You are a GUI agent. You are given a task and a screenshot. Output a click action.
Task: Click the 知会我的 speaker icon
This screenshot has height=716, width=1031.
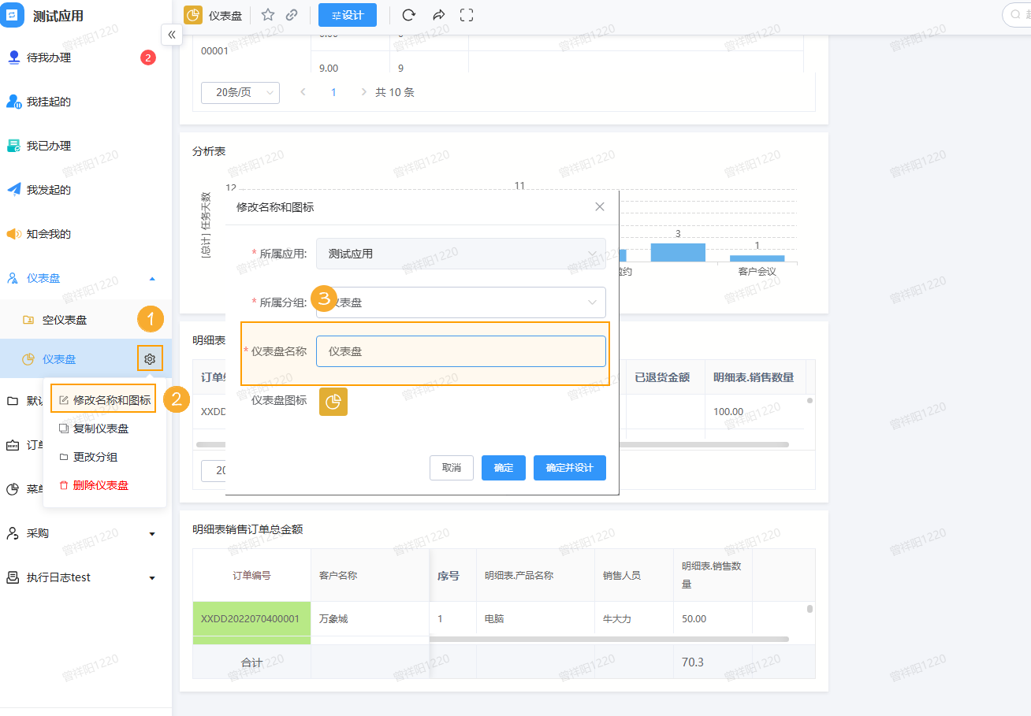(x=15, y=233)
